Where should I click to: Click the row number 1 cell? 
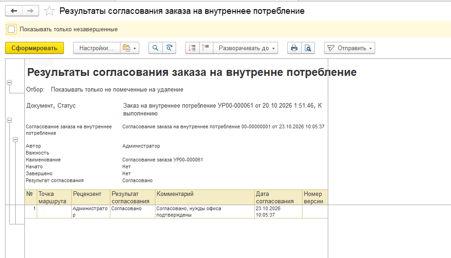[x=31, y=212]
